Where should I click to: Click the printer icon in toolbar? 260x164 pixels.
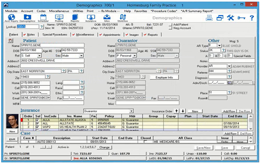tap(209, 17)
